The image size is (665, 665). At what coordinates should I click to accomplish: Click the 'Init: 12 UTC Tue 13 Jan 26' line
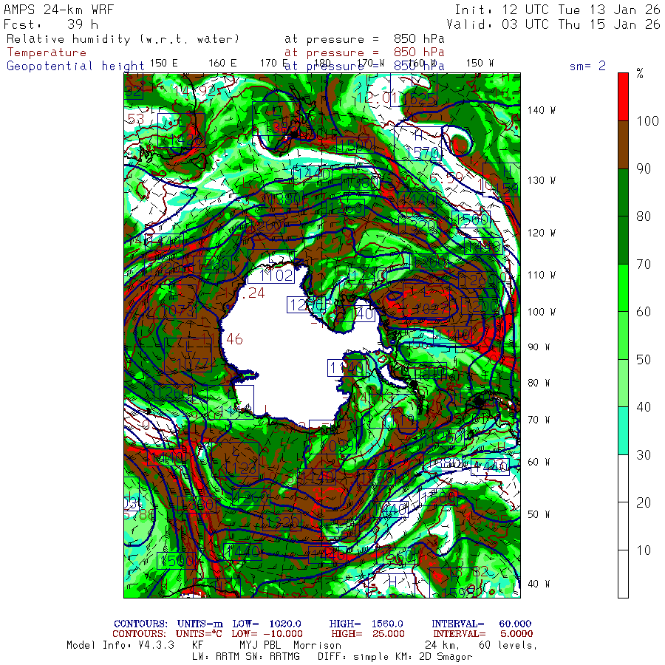coord(557,10)
